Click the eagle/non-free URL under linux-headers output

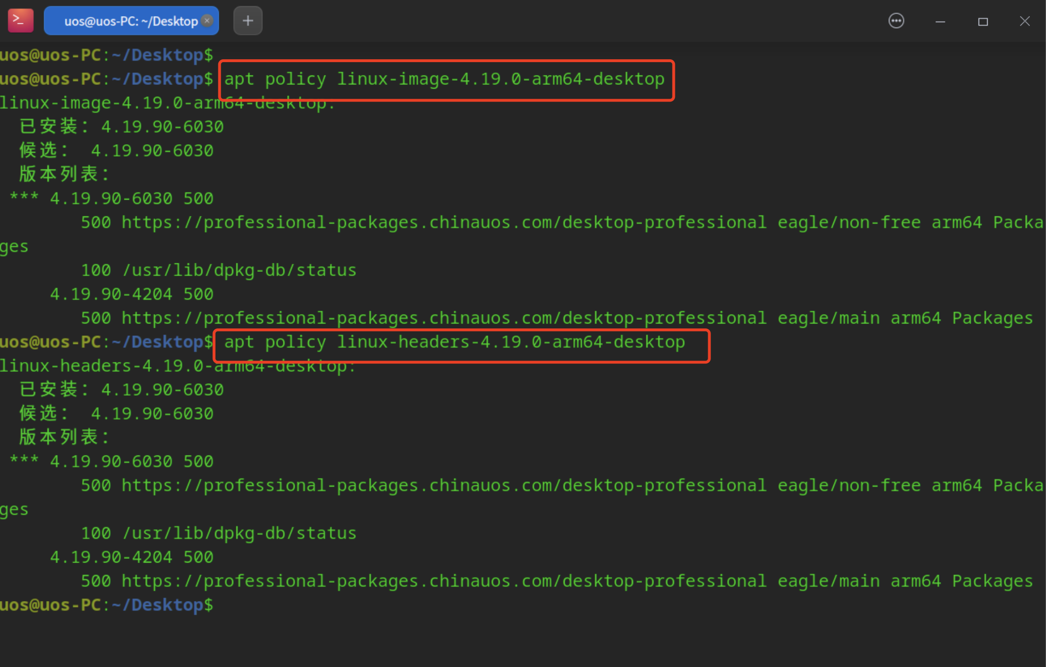point(444,486)
